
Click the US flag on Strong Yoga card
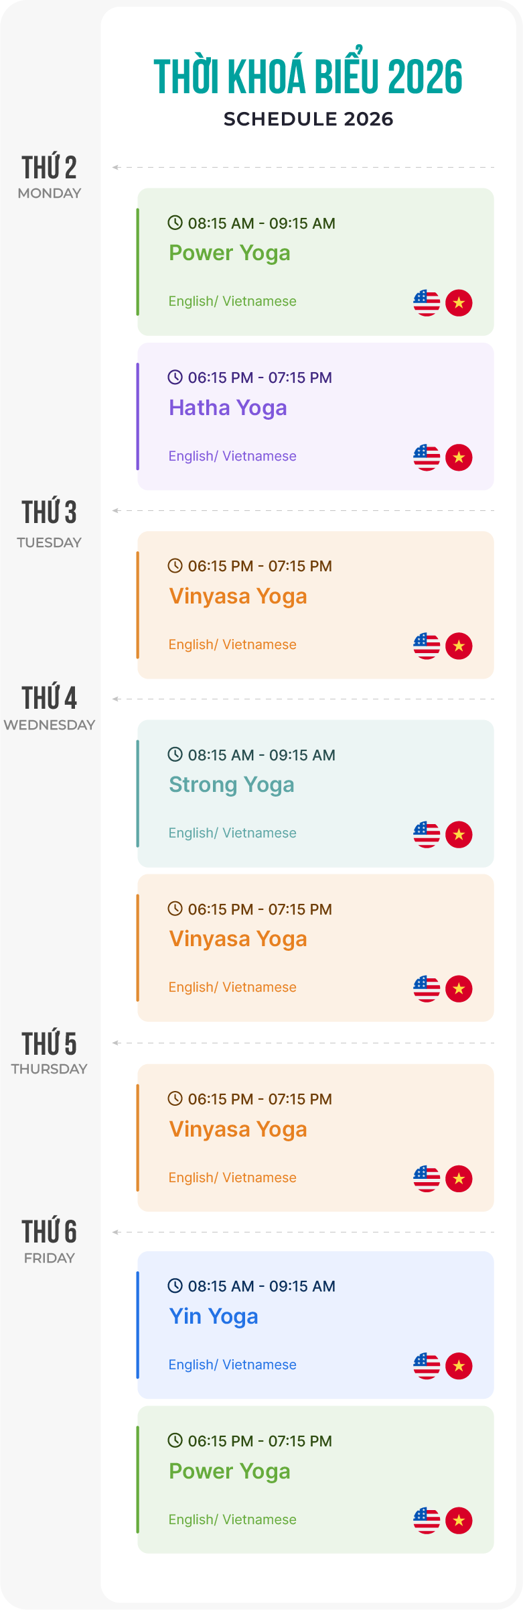coord(427,835)
